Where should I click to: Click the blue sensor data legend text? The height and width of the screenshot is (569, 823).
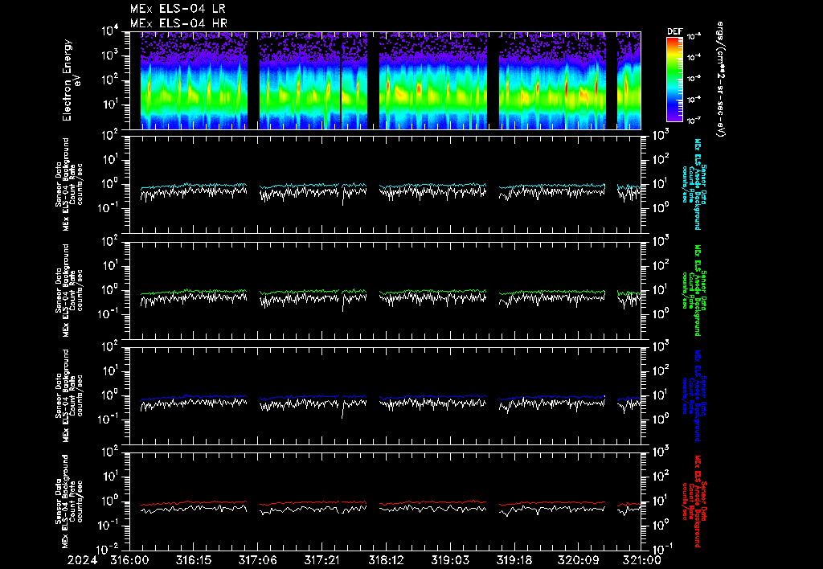(697, 395)
